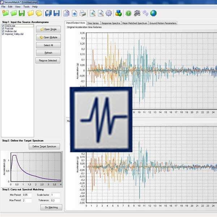This screenshot has height=217, width=217.
Task: Click the new project green starred folder icon
Action: (x=5, y=13)
